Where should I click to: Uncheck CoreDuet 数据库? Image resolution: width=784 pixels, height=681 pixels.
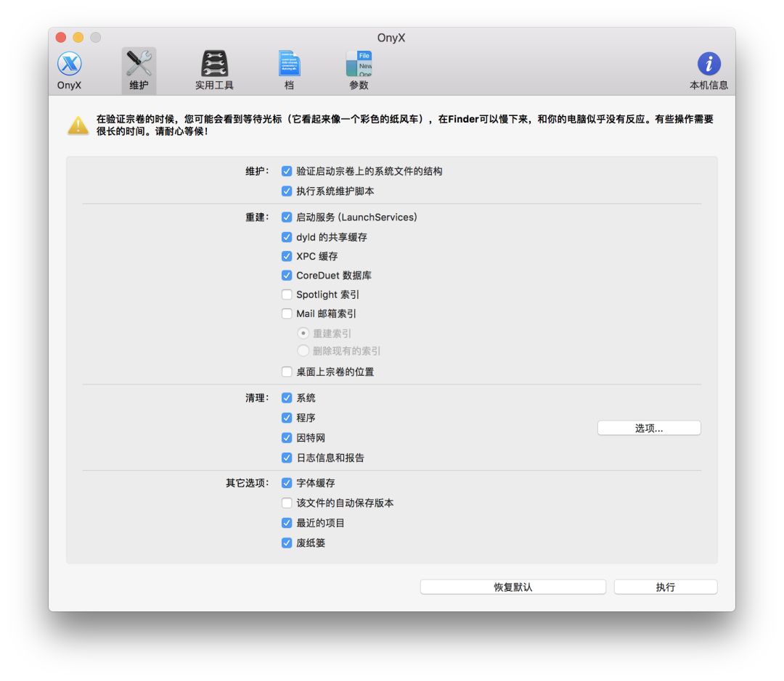[x=287, y=276]
